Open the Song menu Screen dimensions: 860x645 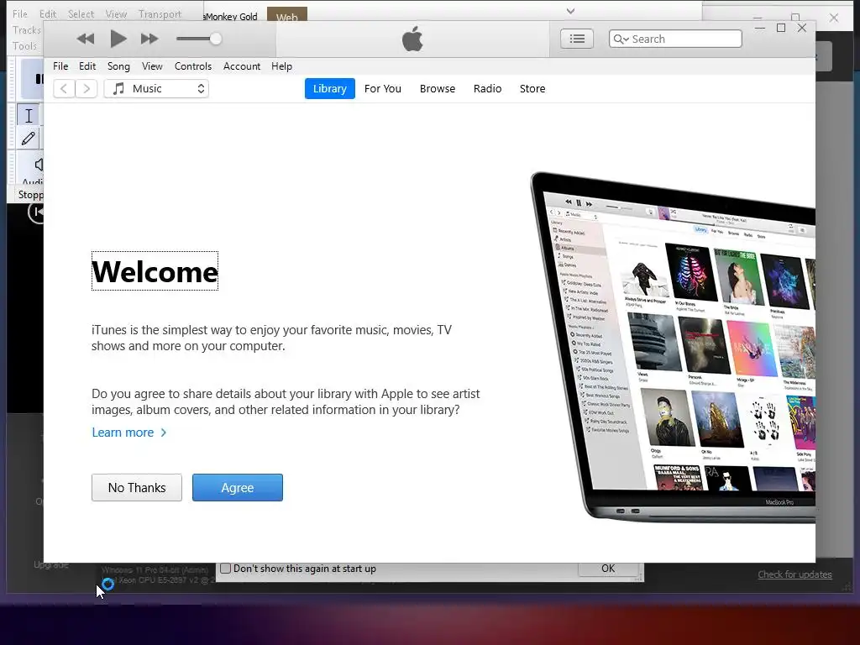point(118,66)
